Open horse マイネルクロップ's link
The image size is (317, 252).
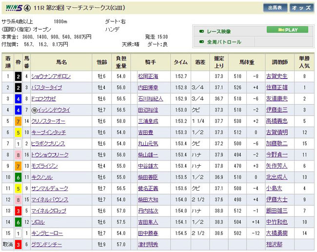[50, 211]
